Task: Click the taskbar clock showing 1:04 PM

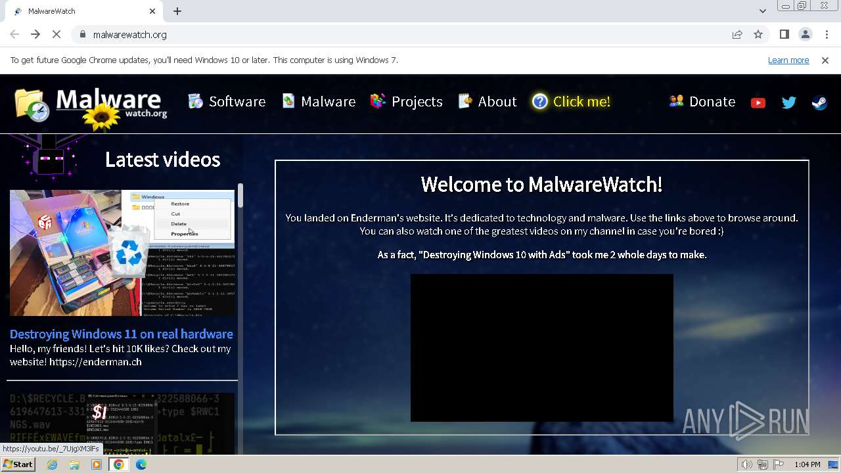Action: tap(807, 464)
